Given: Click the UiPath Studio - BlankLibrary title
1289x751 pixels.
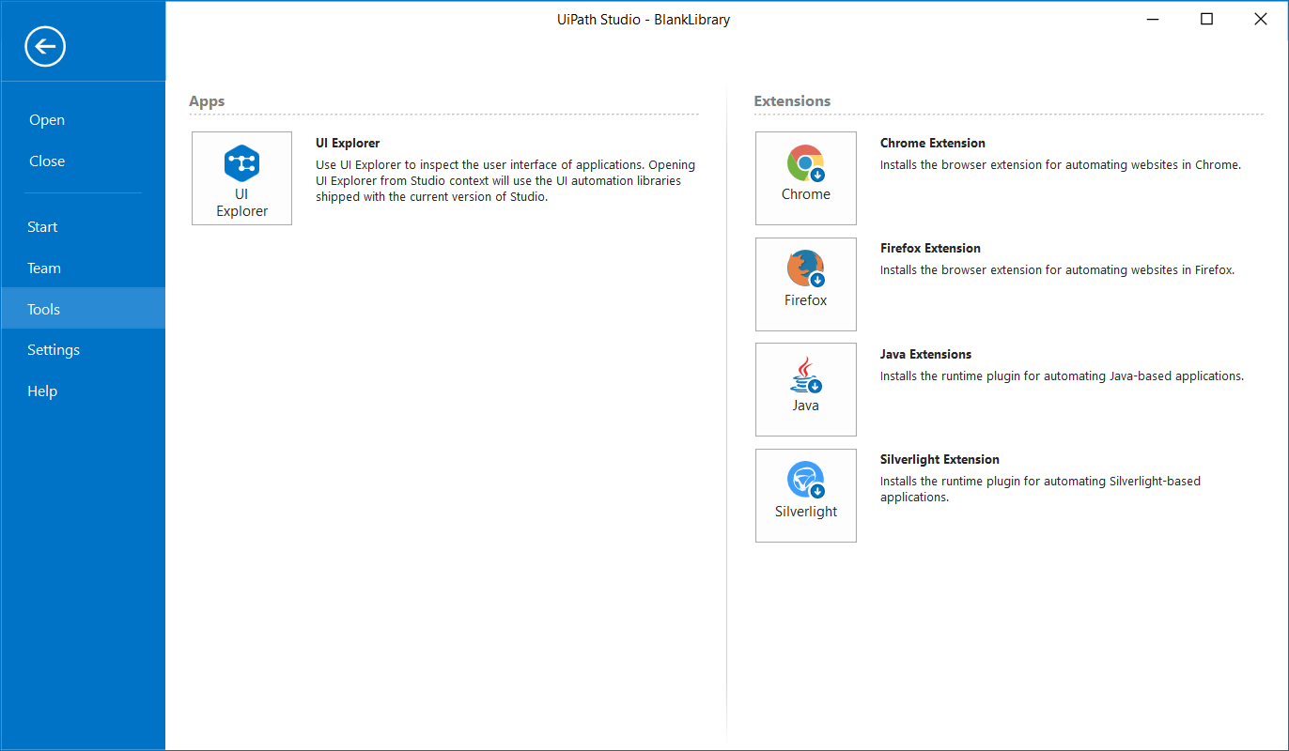Looking at the screenshot, I should (644, 20).
